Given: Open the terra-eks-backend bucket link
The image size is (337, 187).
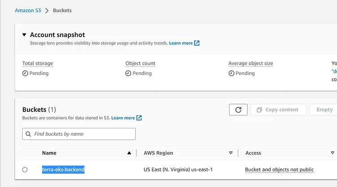Looking at the screenshot, I should [x=63, y=170].
